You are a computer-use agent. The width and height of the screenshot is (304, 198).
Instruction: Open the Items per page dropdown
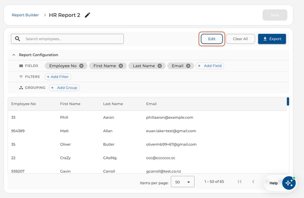click(182, 182)
